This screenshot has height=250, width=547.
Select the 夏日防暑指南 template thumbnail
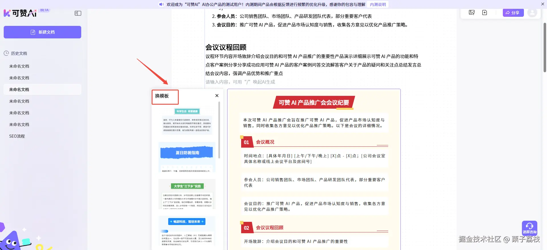tap(187, 157)
